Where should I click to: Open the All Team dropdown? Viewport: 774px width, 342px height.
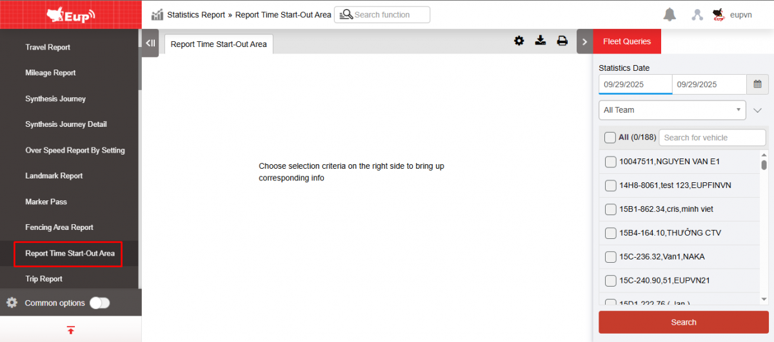coord(671,110)
